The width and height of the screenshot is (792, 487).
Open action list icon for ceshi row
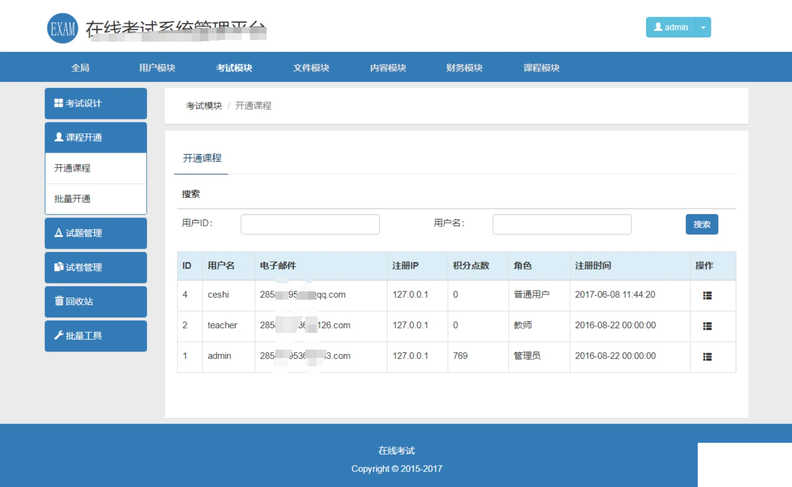(x=707, y=296)
